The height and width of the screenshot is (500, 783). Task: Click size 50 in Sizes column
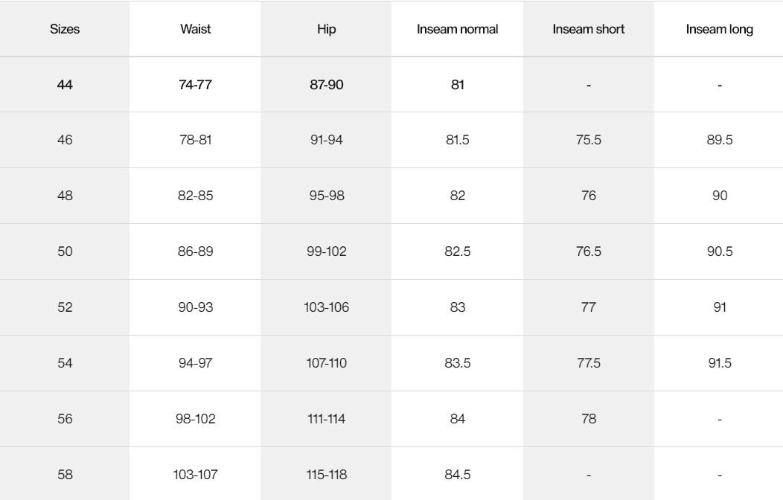[x=65, y=251]
